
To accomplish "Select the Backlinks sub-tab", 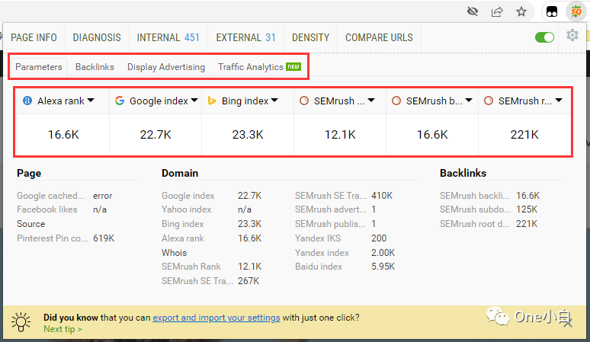I will (x=95, y=67).
